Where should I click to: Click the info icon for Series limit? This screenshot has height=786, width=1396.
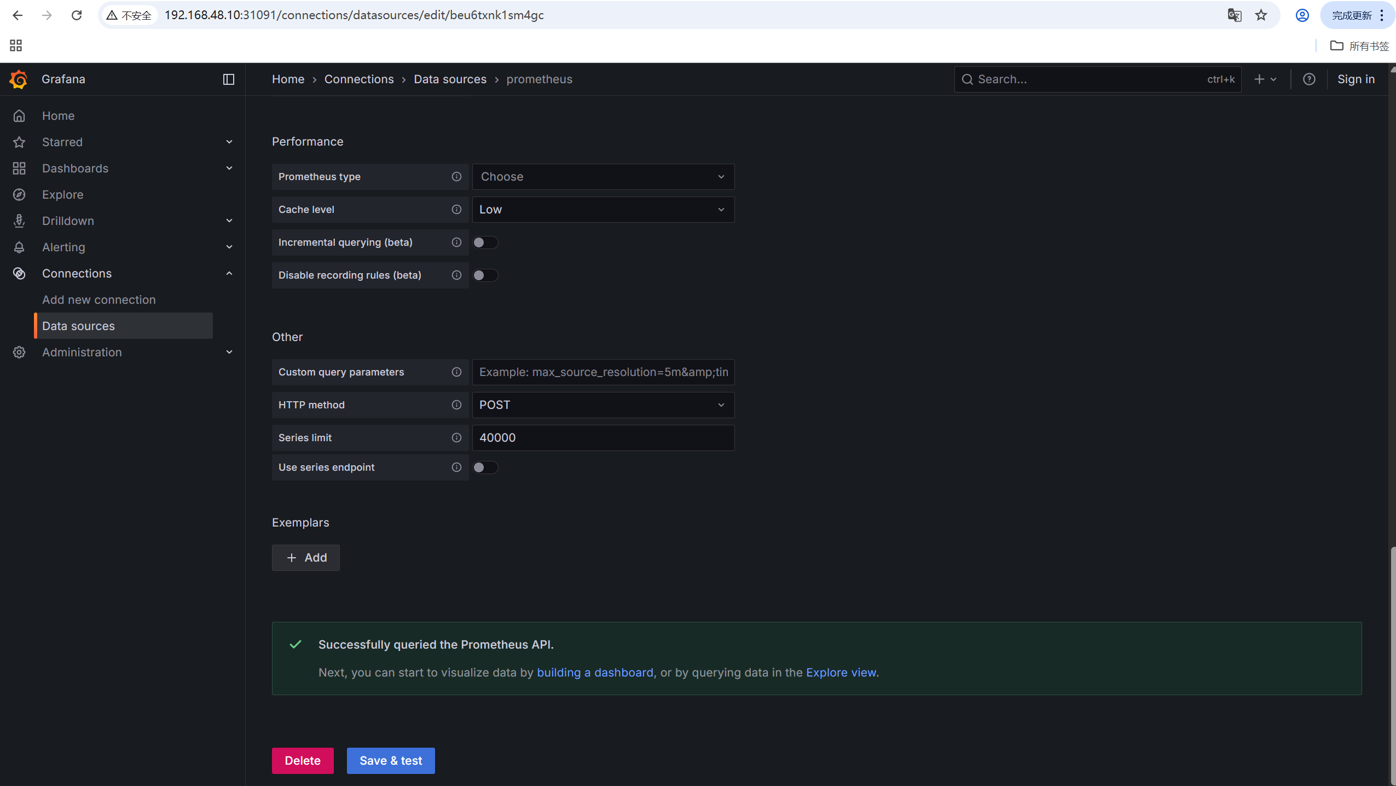(456, 438)
